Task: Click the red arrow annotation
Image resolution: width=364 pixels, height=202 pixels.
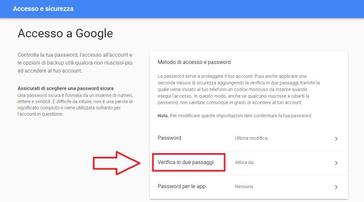Action: (116, 163)
